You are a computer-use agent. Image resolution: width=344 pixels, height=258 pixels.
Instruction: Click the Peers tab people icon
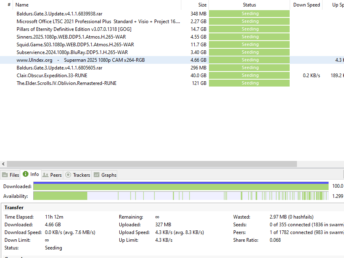point(45,175)
